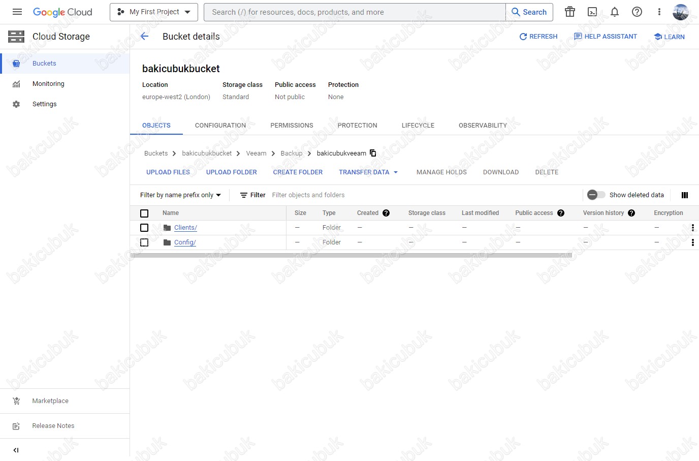
Task: Click the Upload Files button
Action: pyautogui.click(x=168, y=172)
